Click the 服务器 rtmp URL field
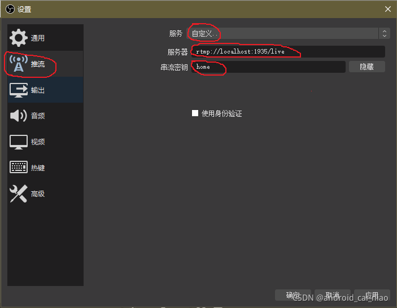This screenshot has height=308, width=397. pyautogui.click(x=288, y=51)
